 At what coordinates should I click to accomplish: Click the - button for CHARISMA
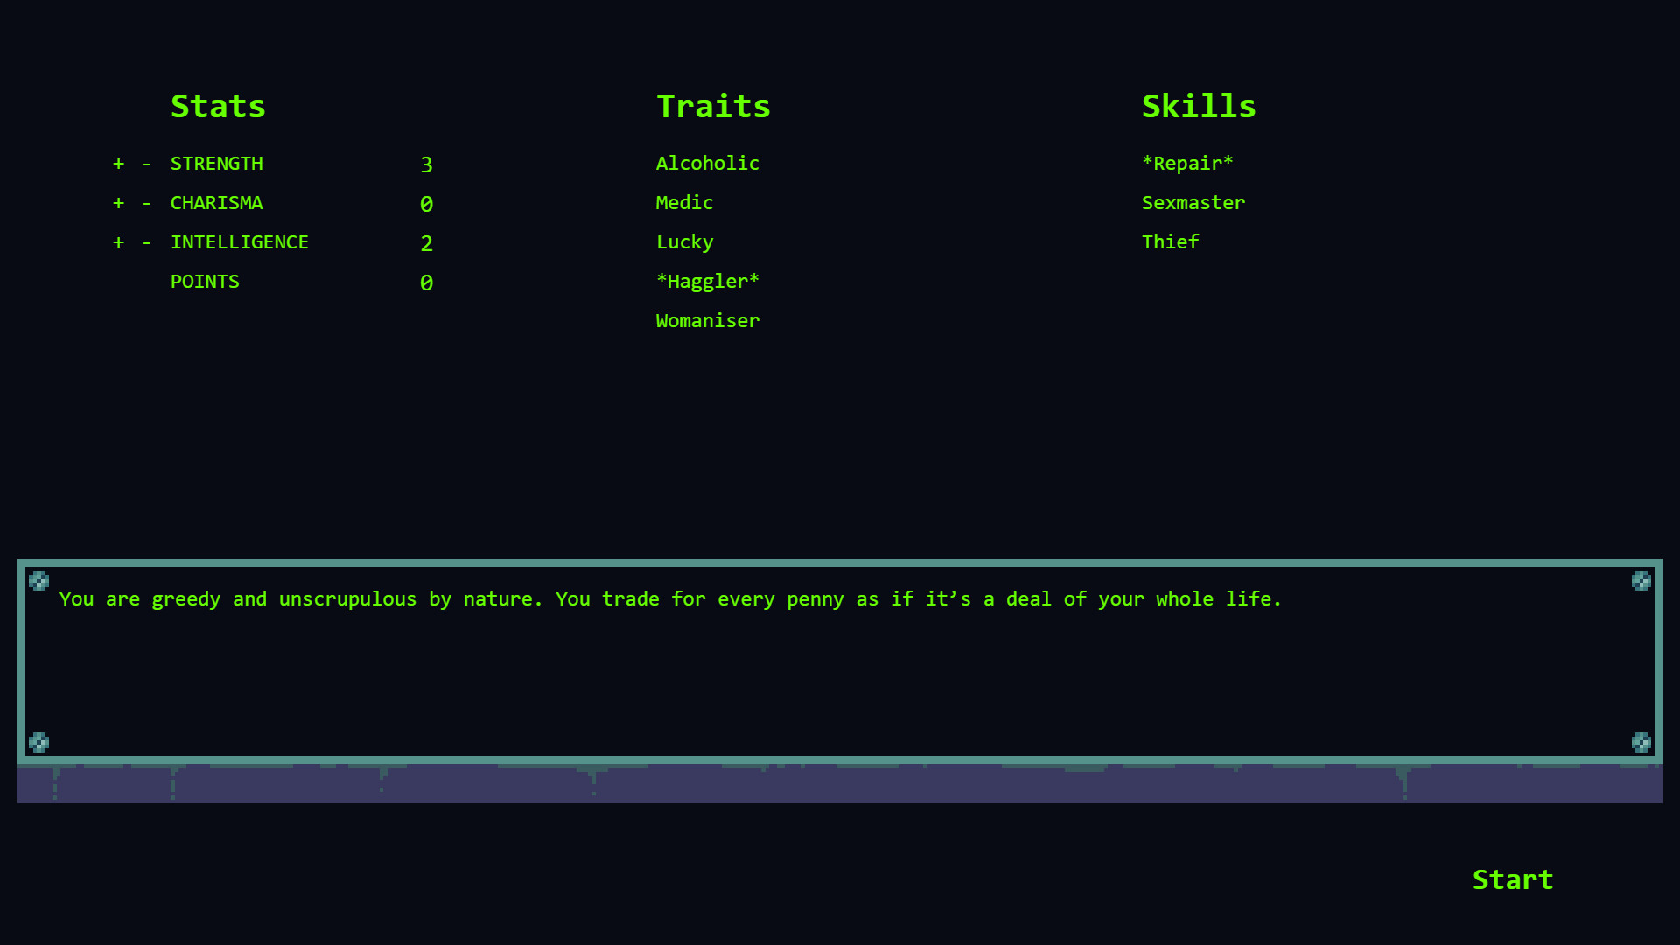click(x=146, y=202)
